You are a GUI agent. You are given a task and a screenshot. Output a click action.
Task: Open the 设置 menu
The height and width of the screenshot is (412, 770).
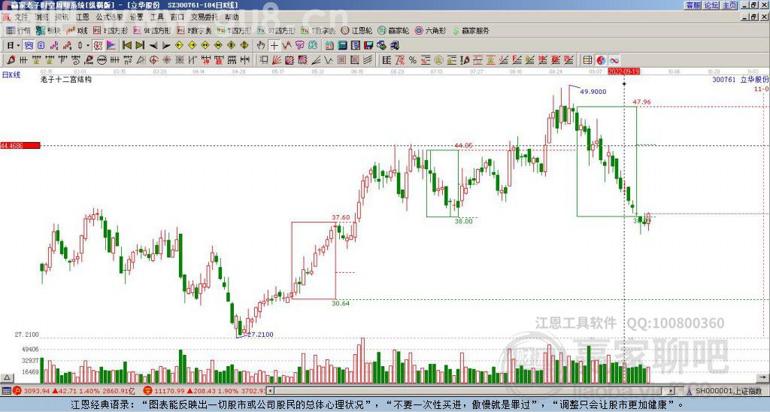tap(136, 17)
